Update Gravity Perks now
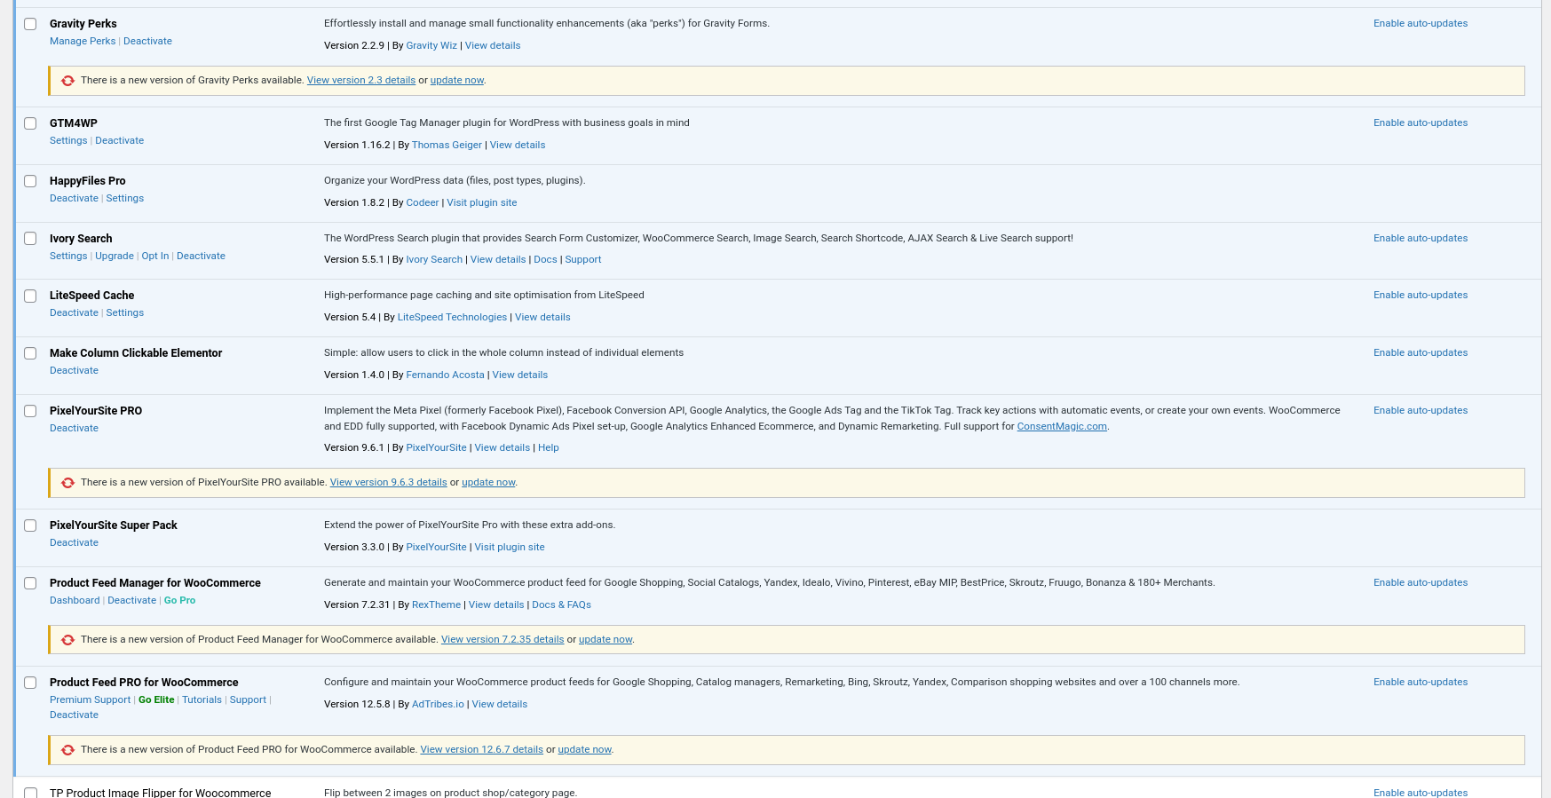 [x=456, y=81]
